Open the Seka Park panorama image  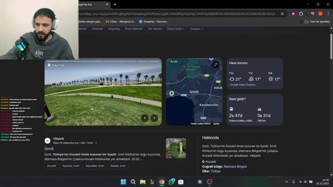tap(103, 92)
